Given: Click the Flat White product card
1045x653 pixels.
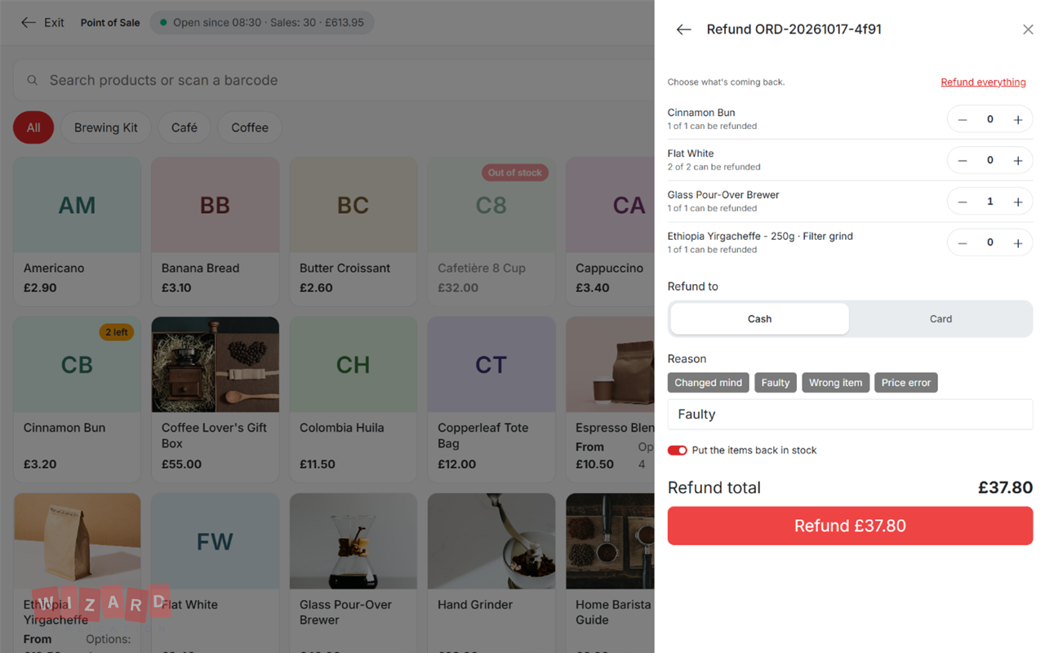Looking at the screenshot, I should tap(215, 573).
